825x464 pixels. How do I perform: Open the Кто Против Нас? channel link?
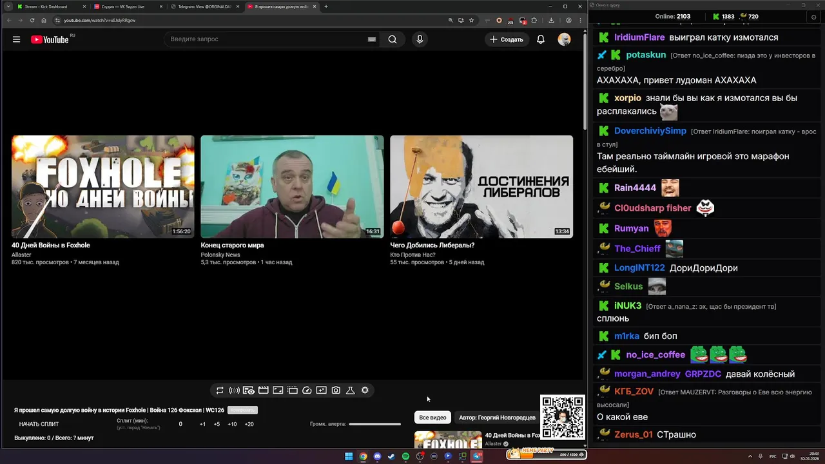(412, 255)
